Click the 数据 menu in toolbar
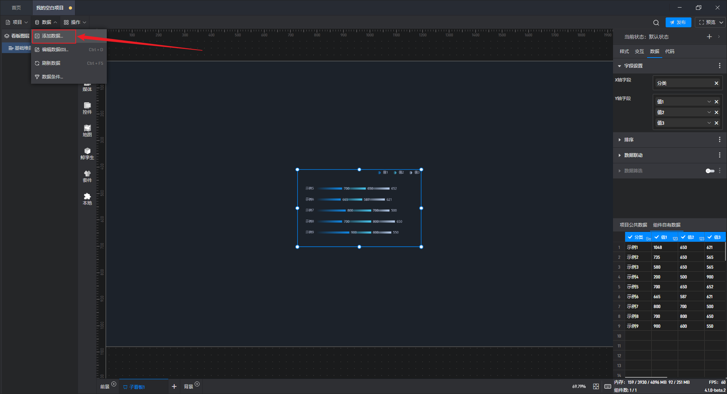The image size is (727, 394). (46, 22)
